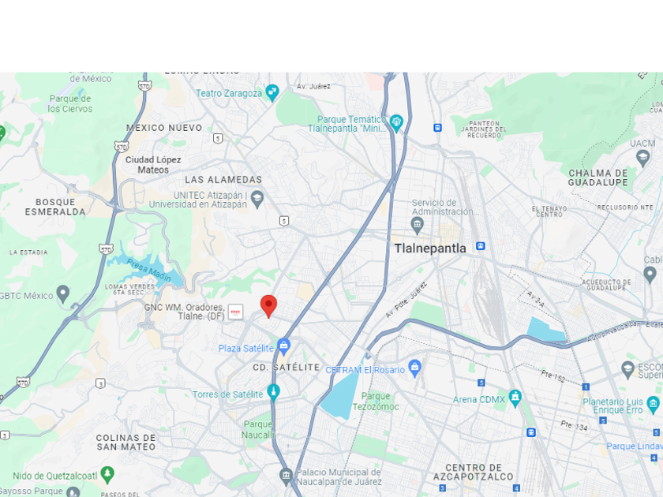Click the GBTC México location pin
Viewport: 663px width, 497px height.
[x=63, y=293]
